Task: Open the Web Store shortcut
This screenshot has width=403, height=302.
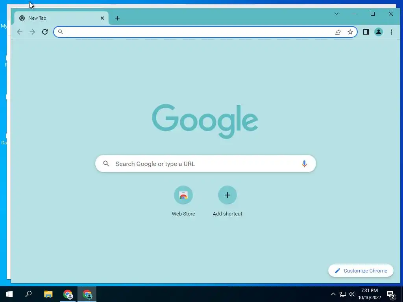Action: (183, 201)
